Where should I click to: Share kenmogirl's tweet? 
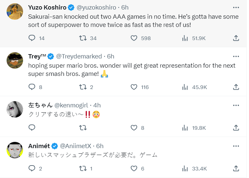[236, 128]
